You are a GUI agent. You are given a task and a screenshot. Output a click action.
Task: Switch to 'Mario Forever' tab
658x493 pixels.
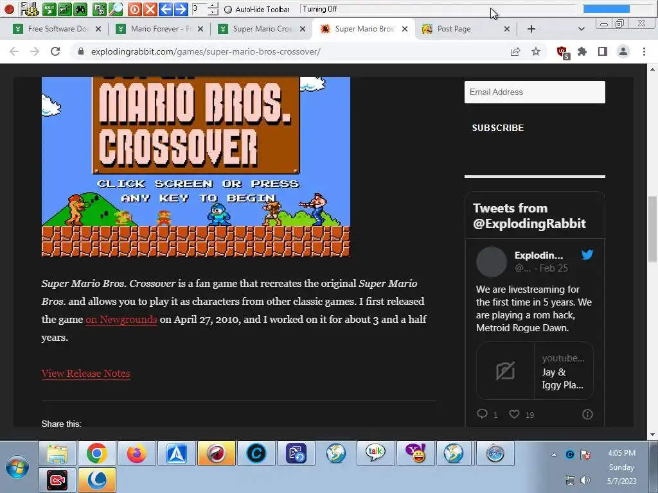[160, 29]
